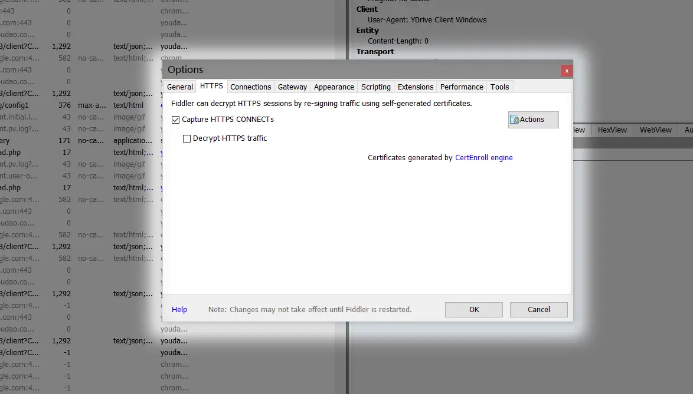
Task: Open the WebView inspector tab behind the dialog
Action: click(655, 130)
